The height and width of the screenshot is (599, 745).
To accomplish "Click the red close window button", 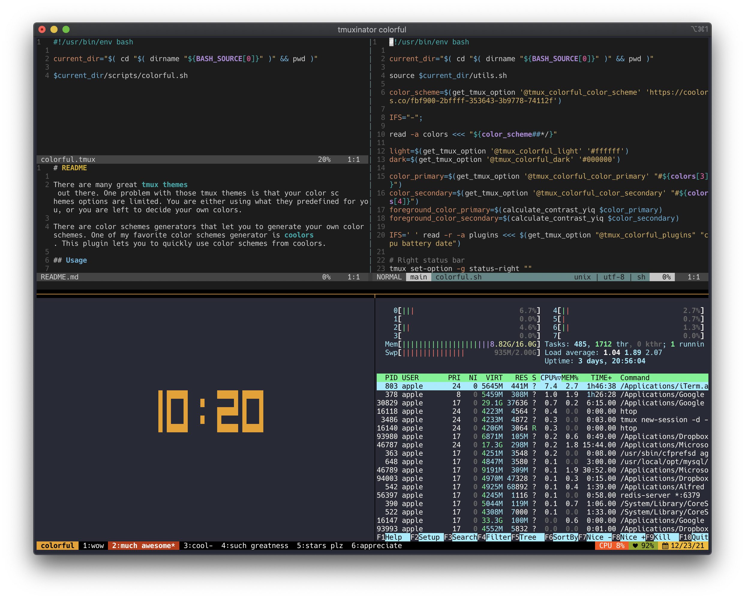I will [x=42, y=29].
